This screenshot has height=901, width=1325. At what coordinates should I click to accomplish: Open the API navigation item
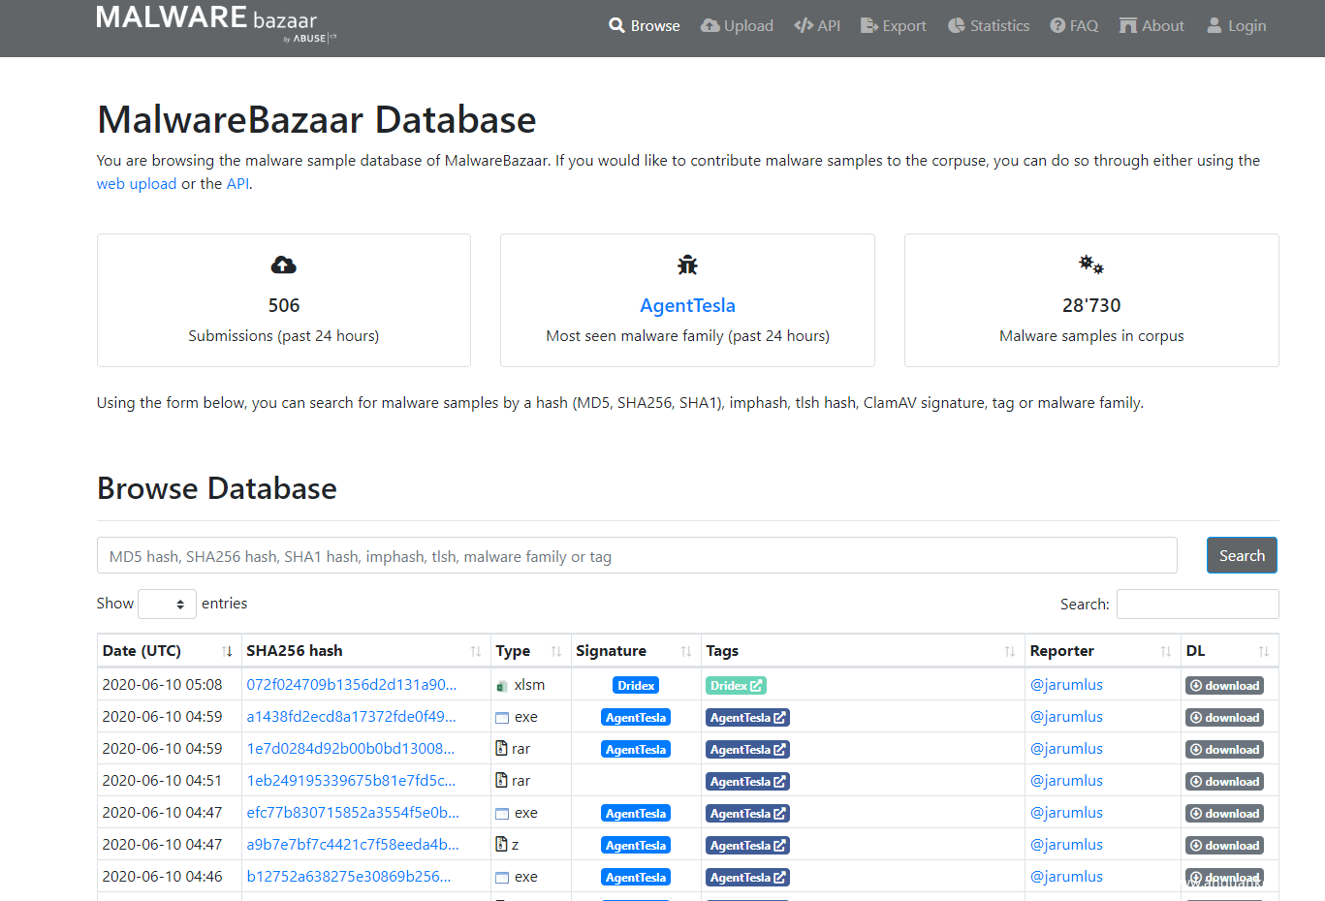tap(817, 26)
